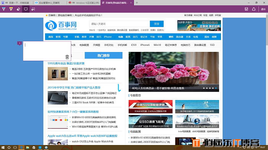Screen dimensions: 268x150
Task: Open the 小米Note顶配版评测 feature card
Action: tap(150, 107)
